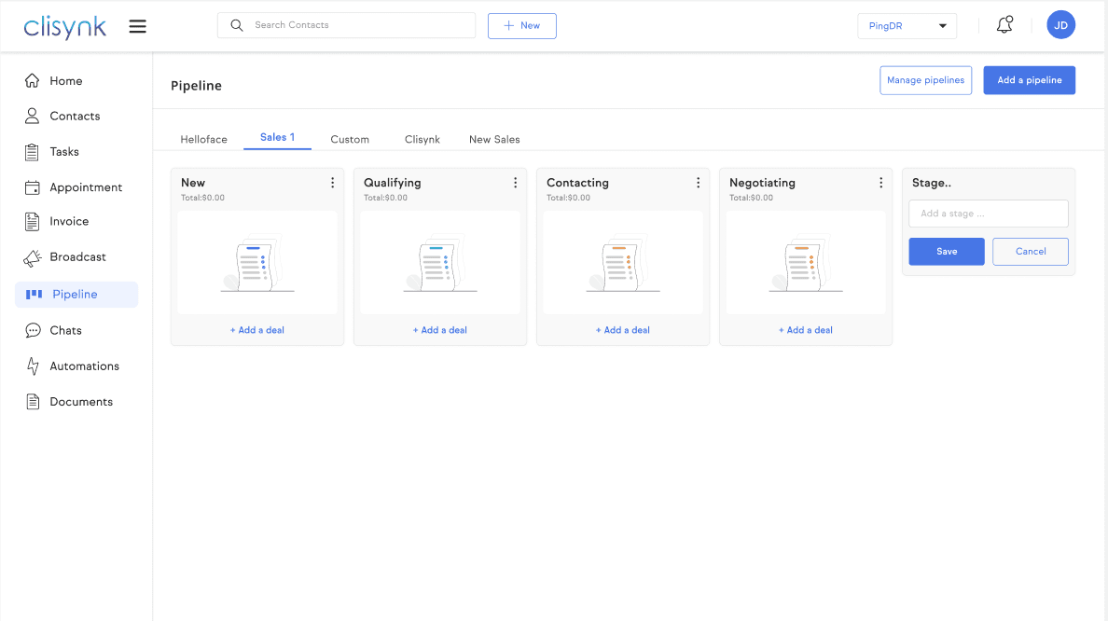Image resolution: width=1108 pixels, height=621 pixels.
Task: Open the Negotiating stage options menu
Action: point(880,183)
